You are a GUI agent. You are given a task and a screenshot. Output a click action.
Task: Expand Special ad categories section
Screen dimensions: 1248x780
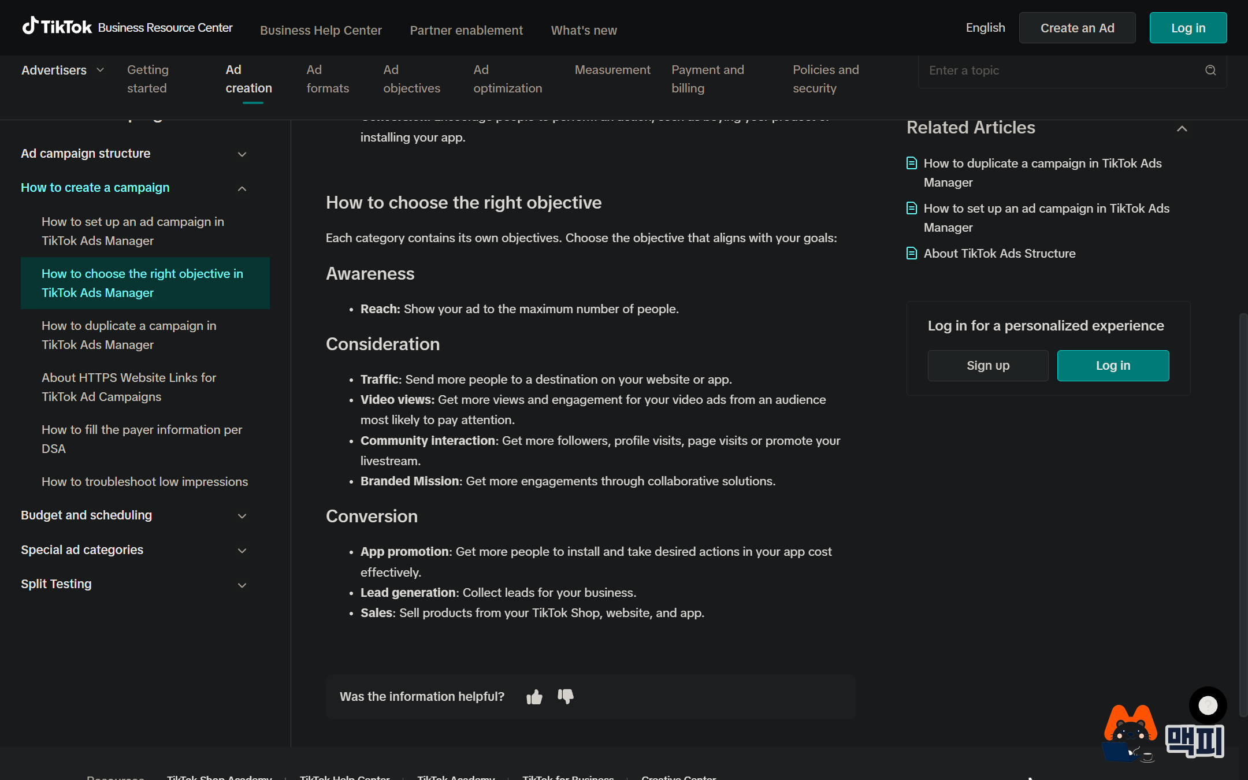242,551
